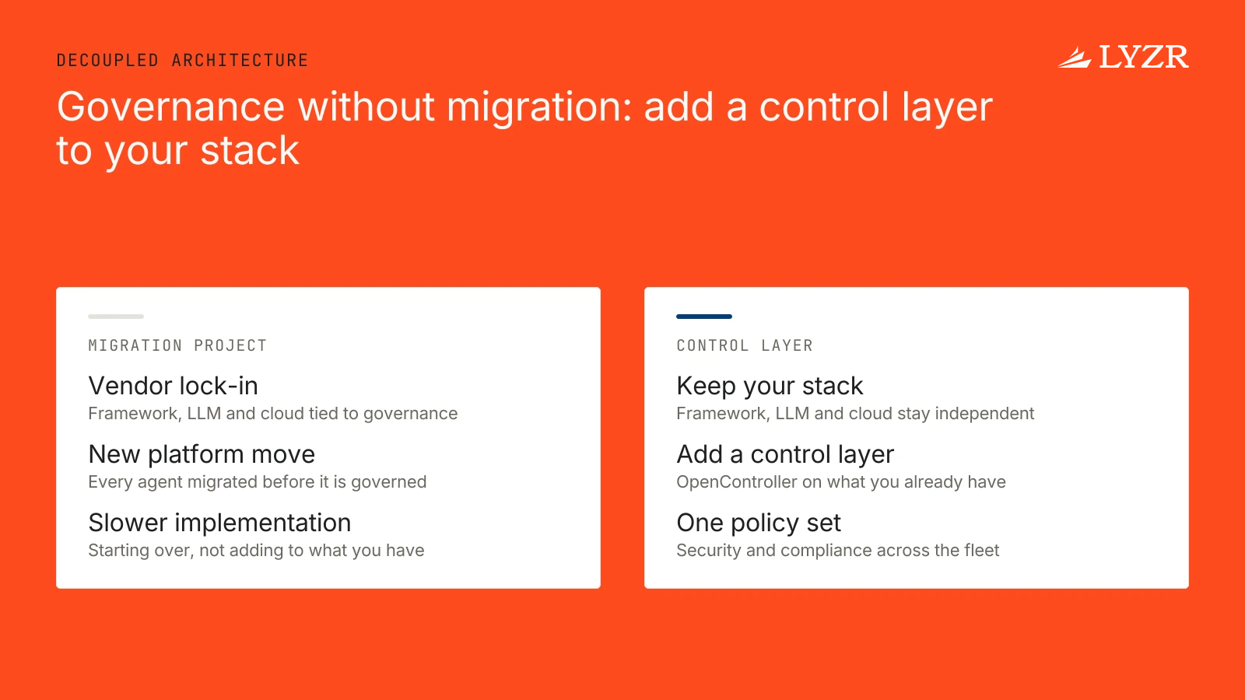
Task: Click 'Framework, LLM and cloud tied to governance'
Action: [272, 414]
